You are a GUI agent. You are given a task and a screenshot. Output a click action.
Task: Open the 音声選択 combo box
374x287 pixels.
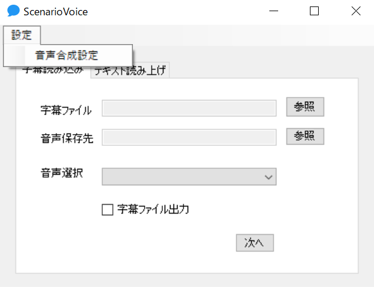point(189,176)
